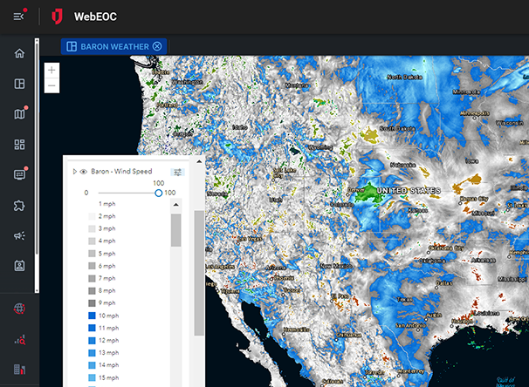Click the Home icon in sidebar
The width and height of the screenshot is (529, 387).
(19, 54)
